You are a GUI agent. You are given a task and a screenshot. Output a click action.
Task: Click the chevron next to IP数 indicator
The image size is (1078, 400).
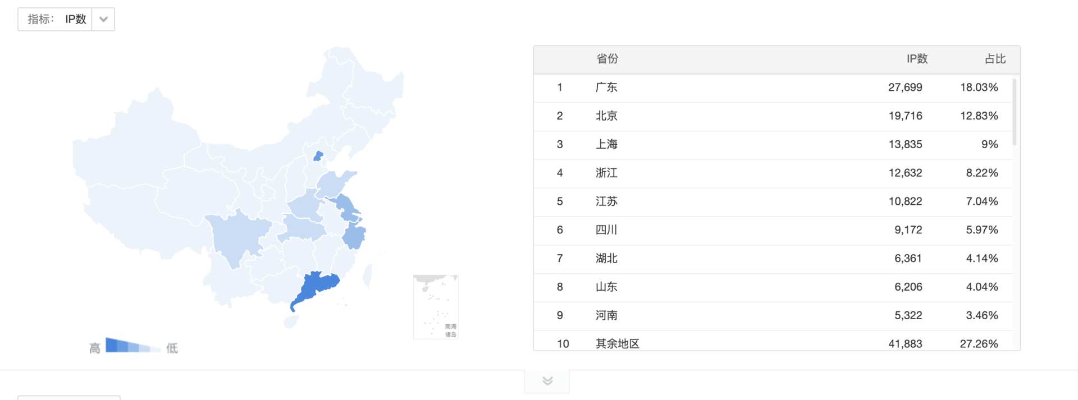click(103, 19)
